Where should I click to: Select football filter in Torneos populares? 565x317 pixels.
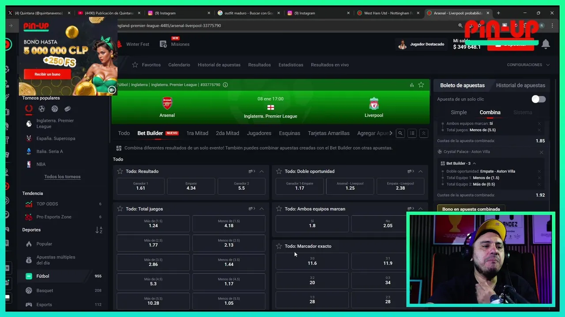(x=41, y=109)
